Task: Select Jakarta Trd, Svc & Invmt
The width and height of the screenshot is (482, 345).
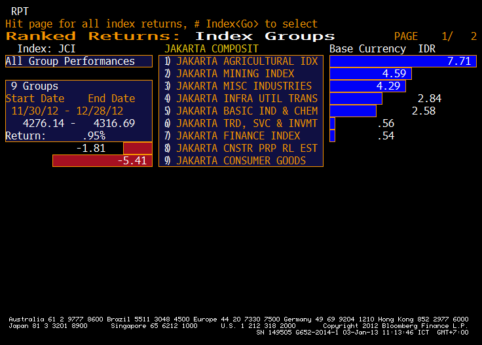Action: (x=246, y=124)
